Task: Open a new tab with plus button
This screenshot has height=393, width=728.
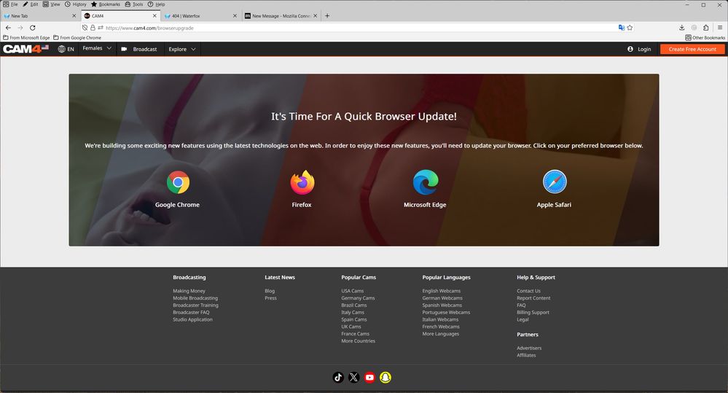Action: coord(327,16)
